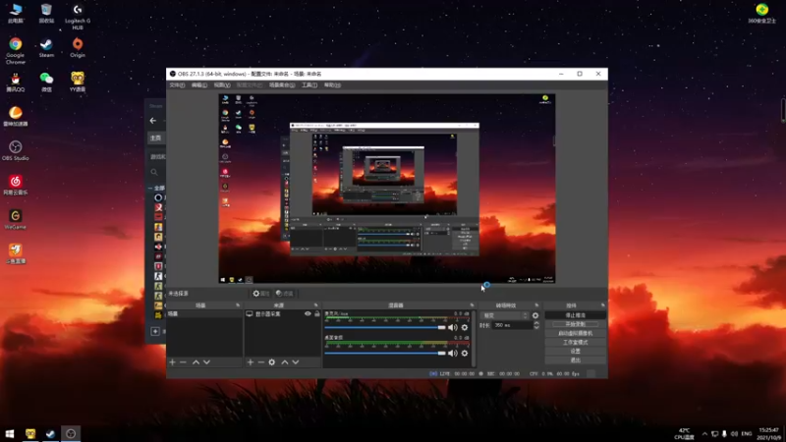Pop out the 控件 dock
The image size is (786, 442).
pyautogui.click(x=603, y=305)
